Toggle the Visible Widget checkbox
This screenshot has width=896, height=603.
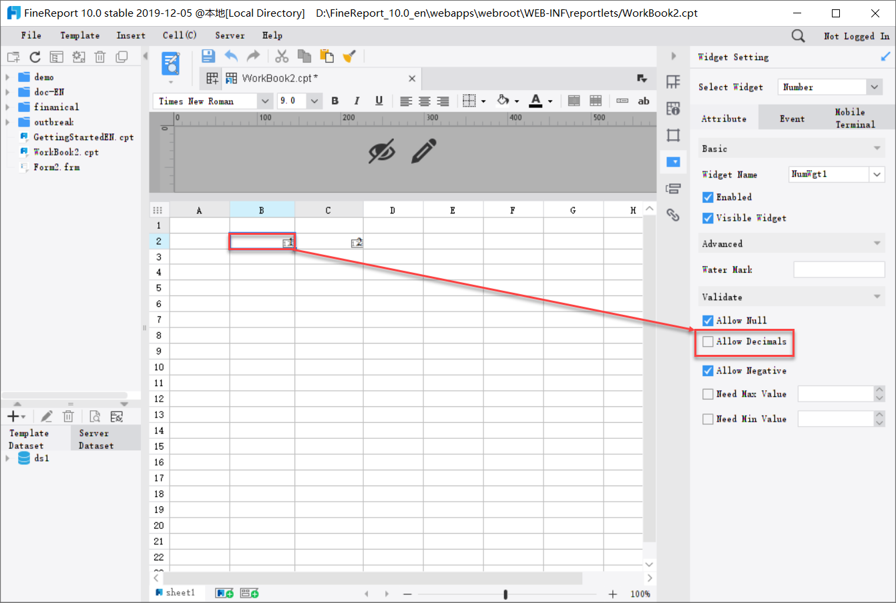(x=708, y=218)
